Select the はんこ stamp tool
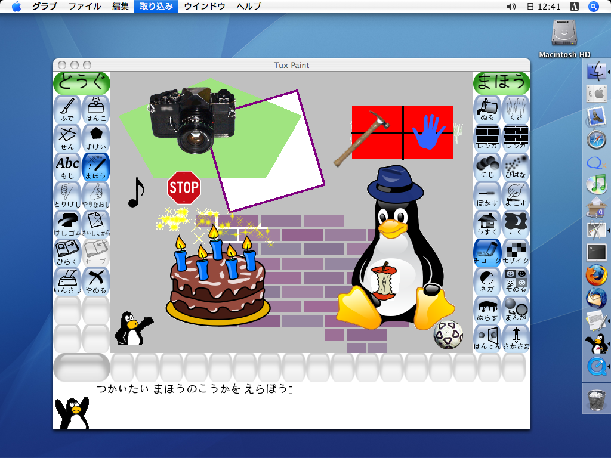 (x=96, y=110)
